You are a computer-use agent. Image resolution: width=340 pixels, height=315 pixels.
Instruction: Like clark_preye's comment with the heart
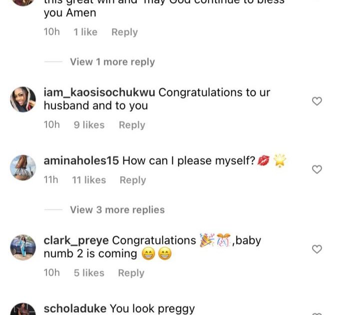point(317,249)
